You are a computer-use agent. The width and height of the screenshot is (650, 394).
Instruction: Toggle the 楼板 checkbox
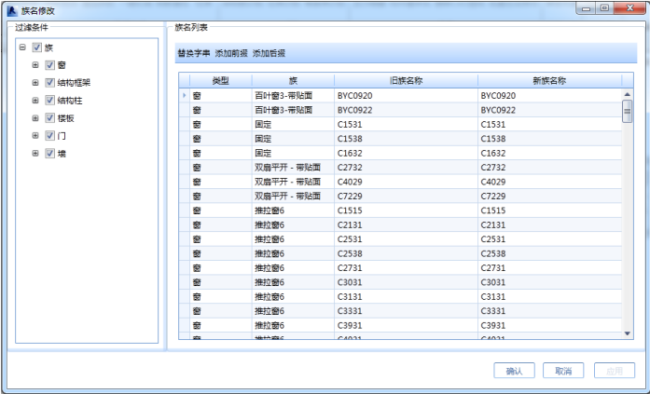coord(49,118)
